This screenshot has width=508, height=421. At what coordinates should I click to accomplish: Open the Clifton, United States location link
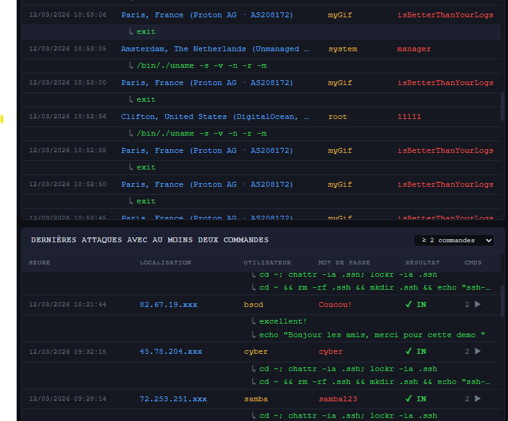[x=215, y=116]
